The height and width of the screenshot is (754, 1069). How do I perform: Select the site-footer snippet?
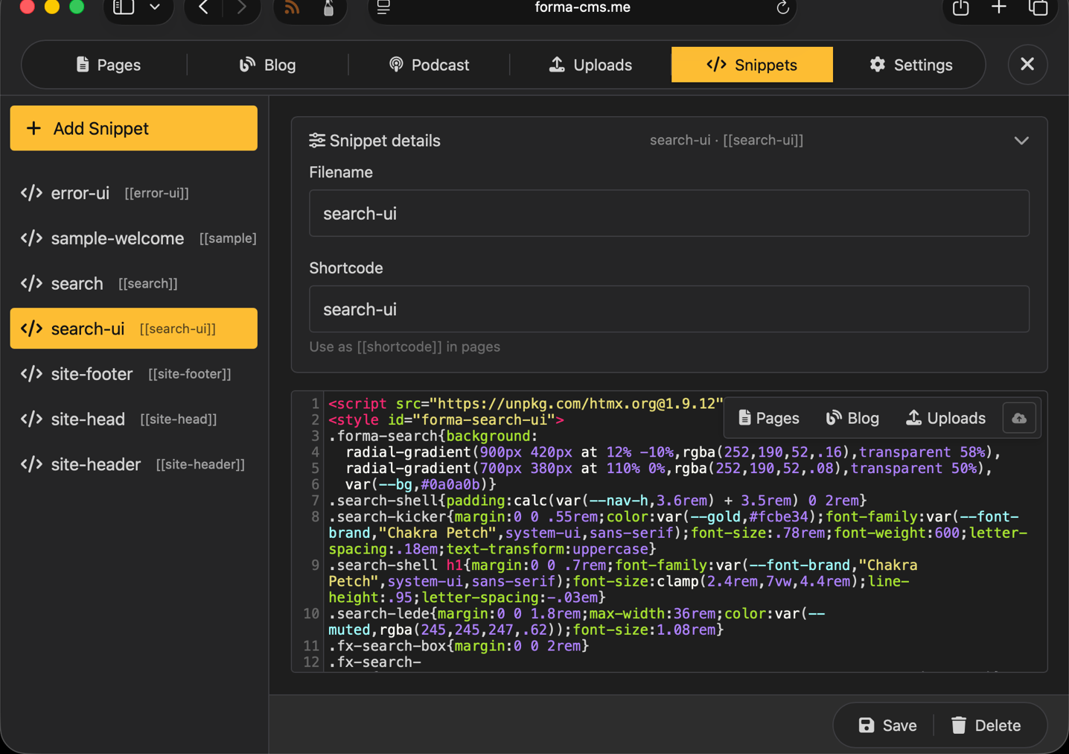(x=134, y=374)
